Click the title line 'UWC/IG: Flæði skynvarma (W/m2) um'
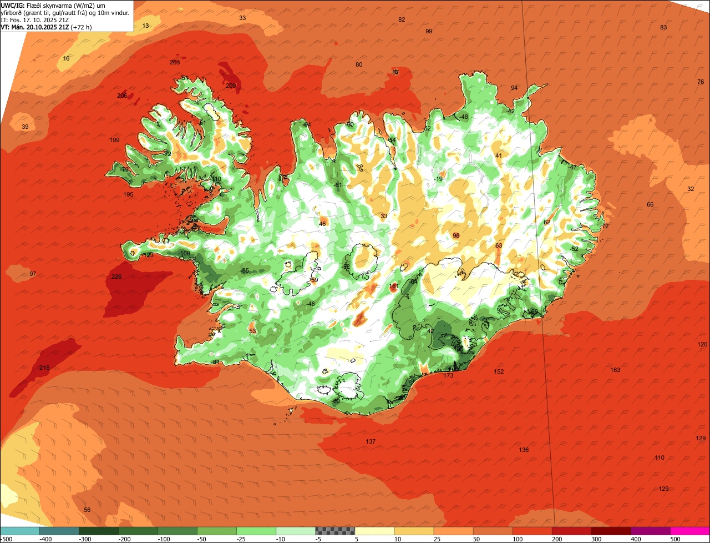 53,5
